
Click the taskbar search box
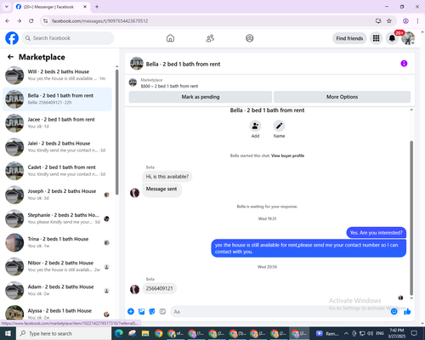[x=64, y=333]
